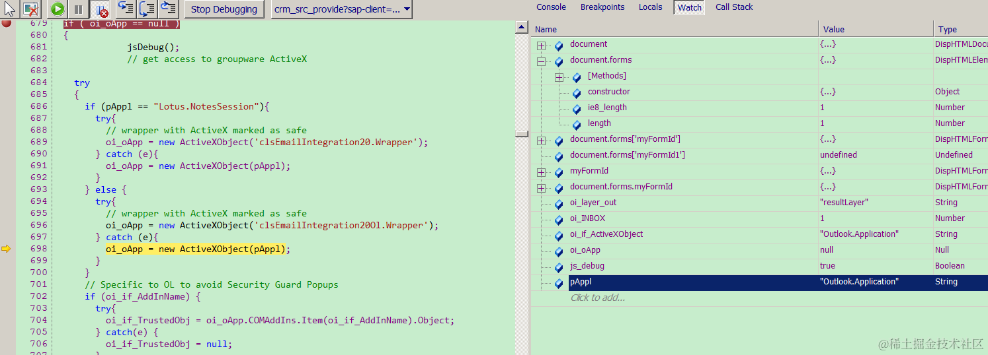This screenshot has width=988, height=355.
Task: Open the Locals tab
Action: tap(650, 7)
